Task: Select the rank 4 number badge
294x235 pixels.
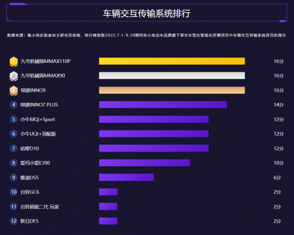Action: point(14,105)
